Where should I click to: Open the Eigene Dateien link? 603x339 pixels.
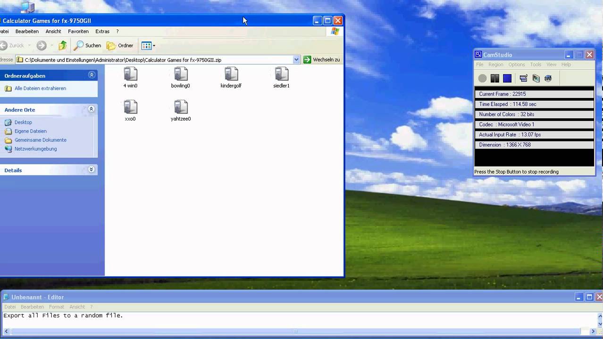pos(30,131)
